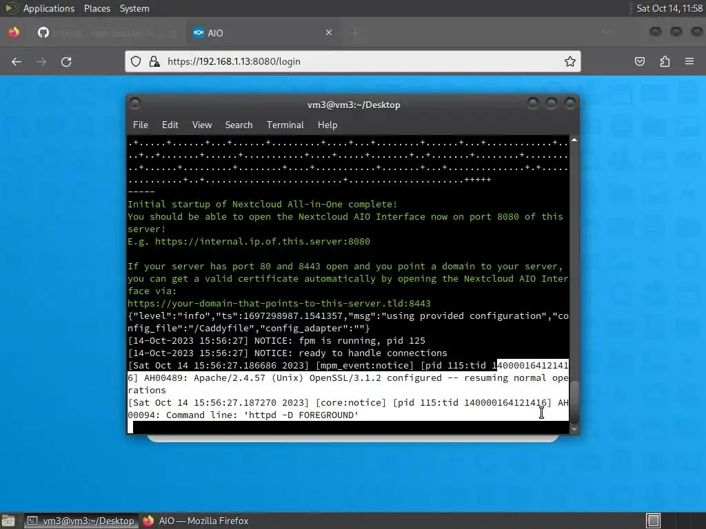Click the terminal scrollbar down arrow
The height and width of the screenshot is (529, 706).
[574, 430]
